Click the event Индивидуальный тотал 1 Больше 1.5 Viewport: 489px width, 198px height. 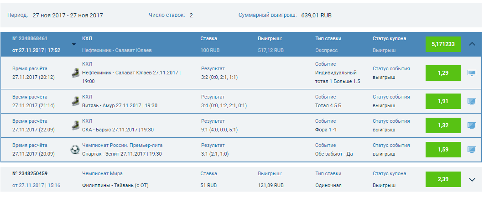(338, 77)
